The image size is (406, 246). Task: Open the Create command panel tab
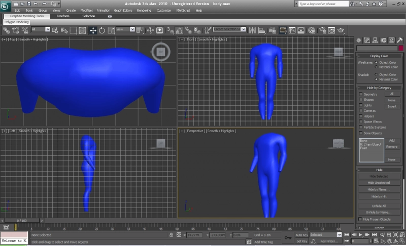tap(359, 39)
